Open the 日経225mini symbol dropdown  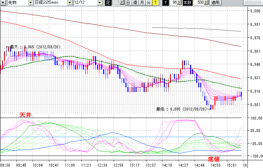pos(51,3)
